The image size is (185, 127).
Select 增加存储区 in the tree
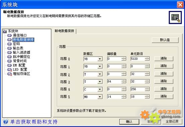click(x=21, y=74)
